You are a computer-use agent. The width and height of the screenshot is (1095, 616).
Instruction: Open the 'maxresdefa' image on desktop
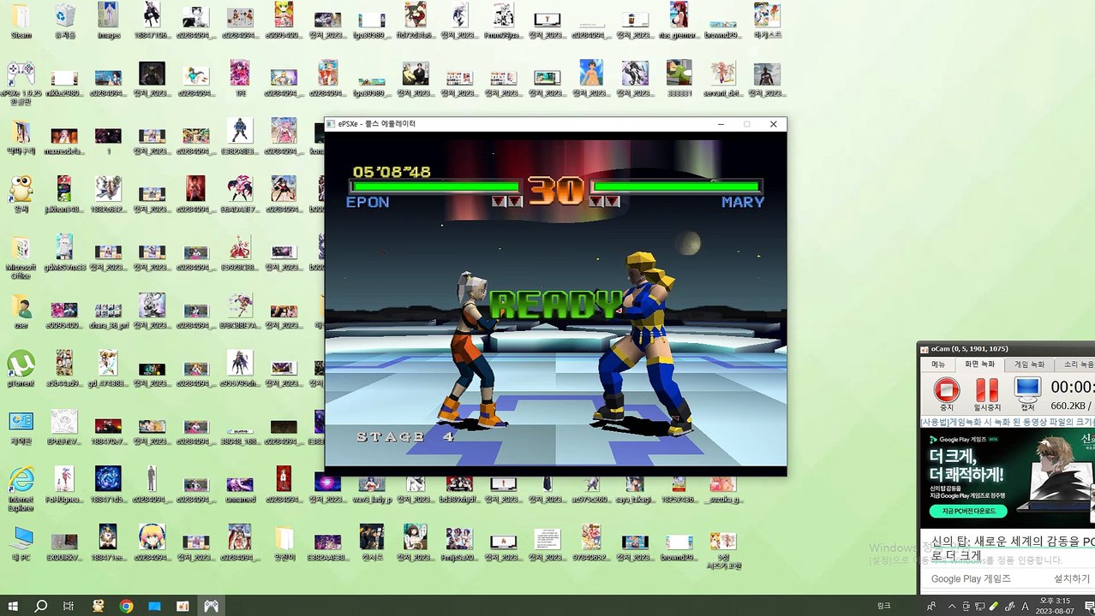tap(64, 140)
